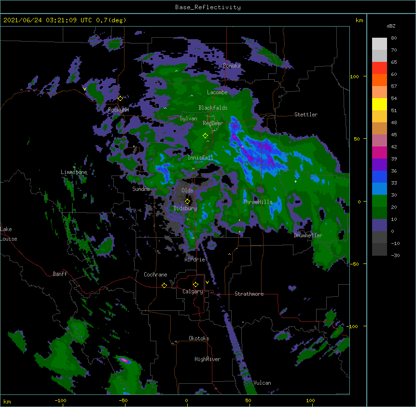Click the Lake Louise label
The height and width of the screenshot is (407, 416).
pos(9,234)
